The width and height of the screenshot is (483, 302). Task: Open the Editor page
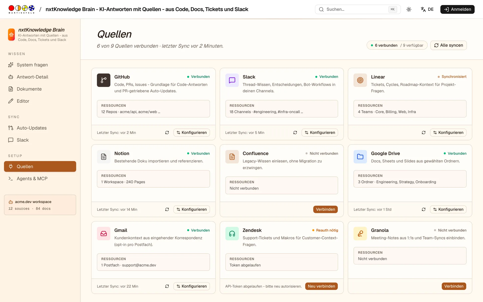pos(40,101)
